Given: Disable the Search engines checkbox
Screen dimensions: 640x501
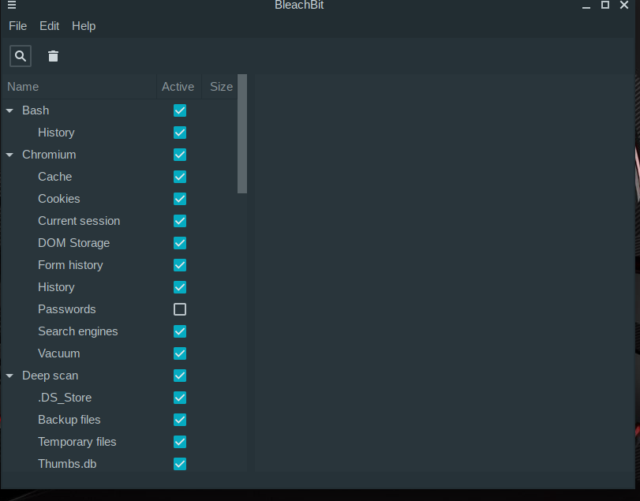Looking at the screenshot, I should coord(180,331).
